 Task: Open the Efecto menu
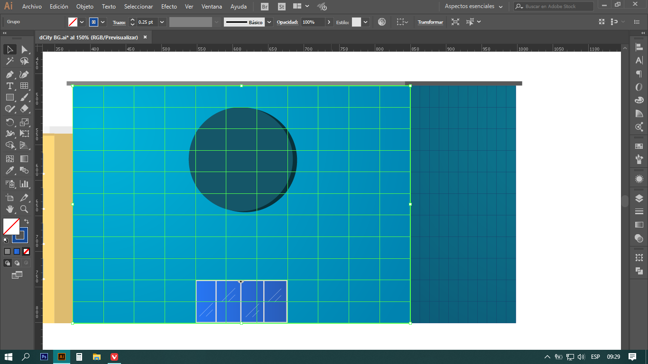(x=169, y=7)
